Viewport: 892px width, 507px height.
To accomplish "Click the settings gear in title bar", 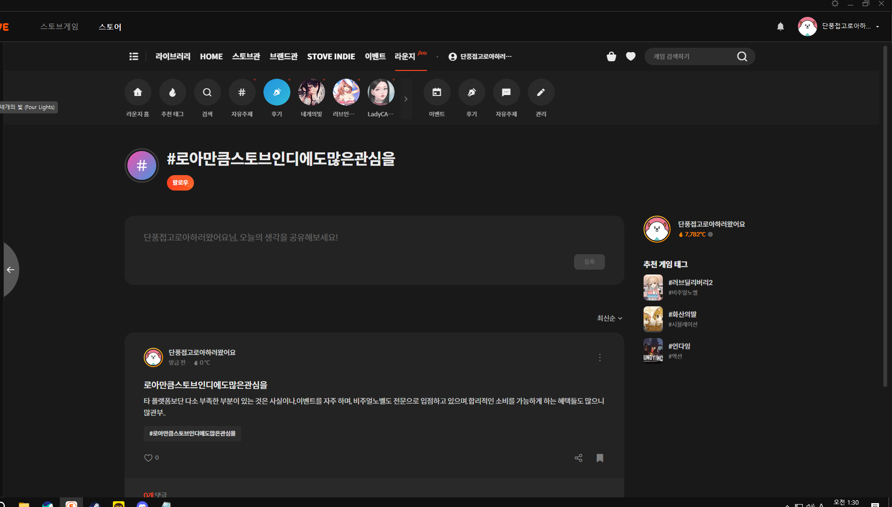I will (835, 4).
